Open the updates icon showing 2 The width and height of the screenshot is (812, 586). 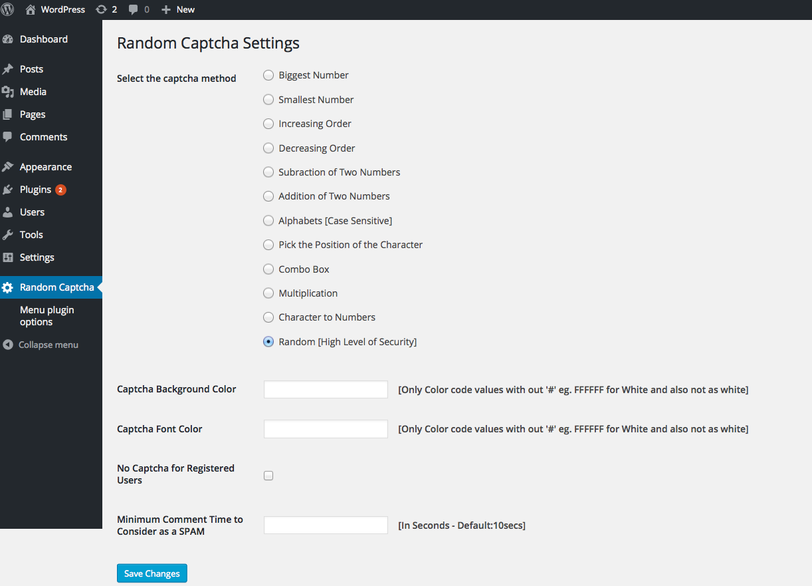[102, 9]
